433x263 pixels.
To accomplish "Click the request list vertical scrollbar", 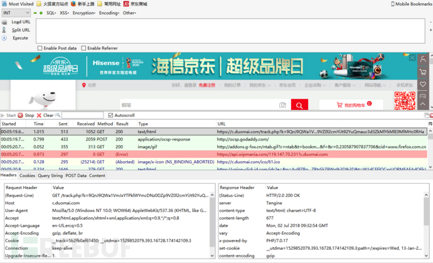I will [430, 149].
